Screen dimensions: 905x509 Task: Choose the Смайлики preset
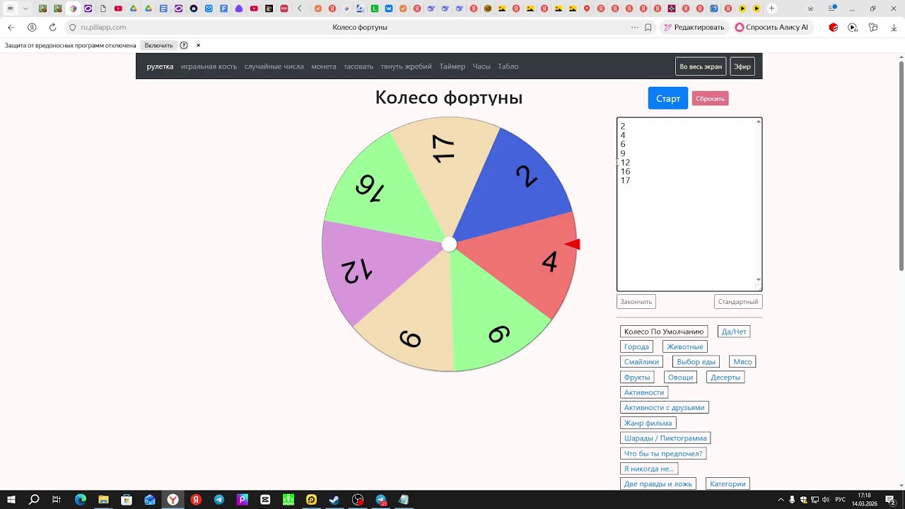tap(641, 362)
